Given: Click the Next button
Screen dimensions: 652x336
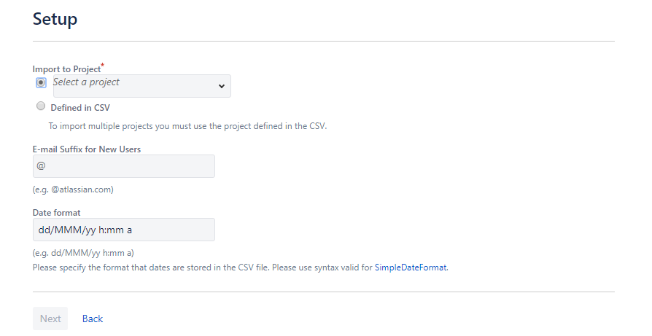Looking at the screenshot, I should click(50, 319).
